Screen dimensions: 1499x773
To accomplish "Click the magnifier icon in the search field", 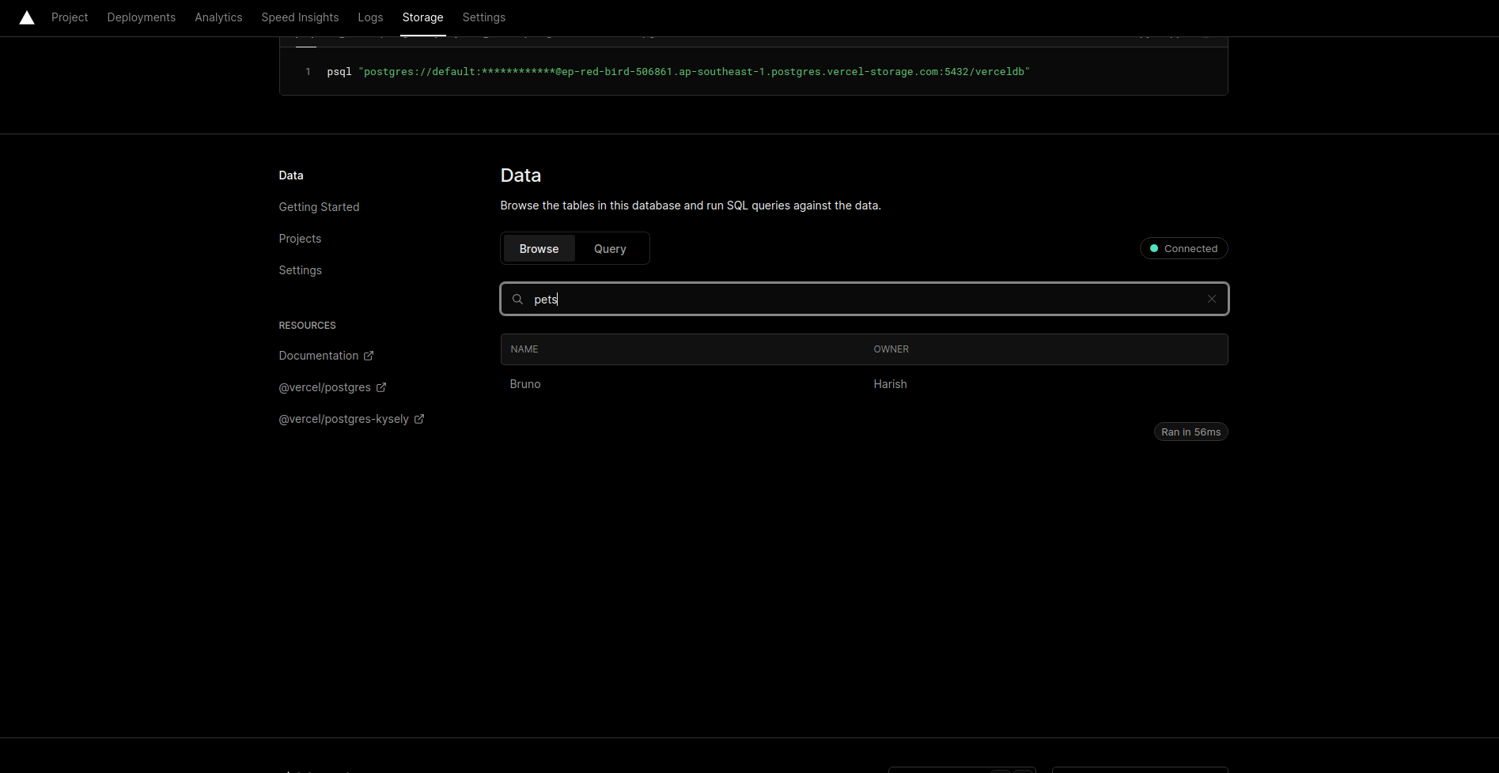I will (517, 299).
